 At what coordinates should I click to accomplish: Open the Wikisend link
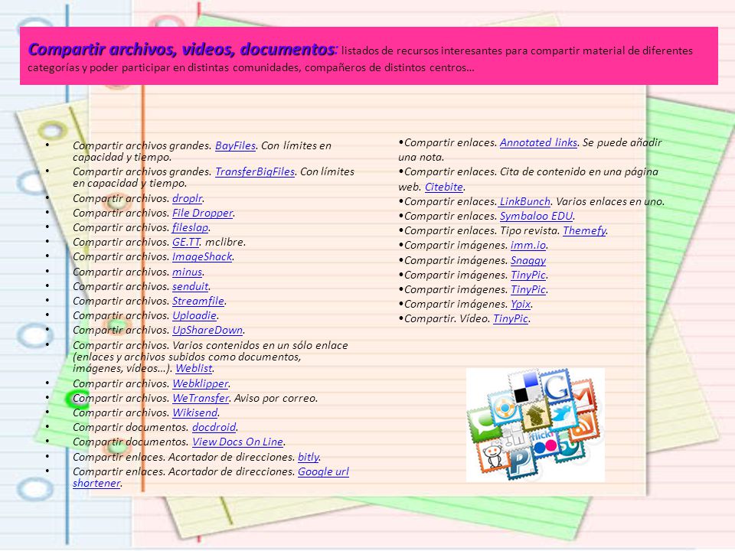click(195, 412)
